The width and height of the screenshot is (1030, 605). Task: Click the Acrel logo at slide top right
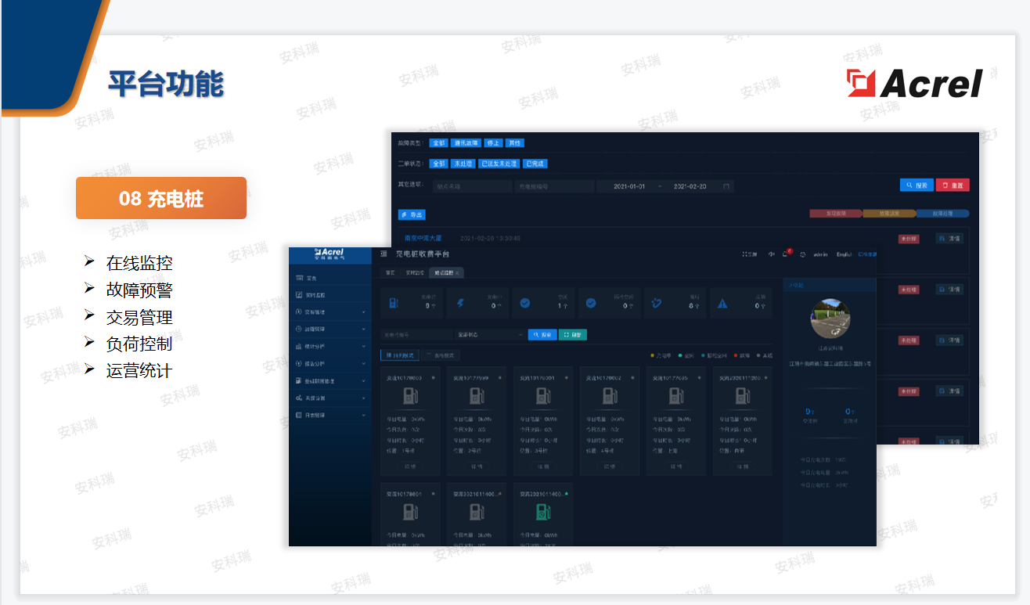coord(913,82)
